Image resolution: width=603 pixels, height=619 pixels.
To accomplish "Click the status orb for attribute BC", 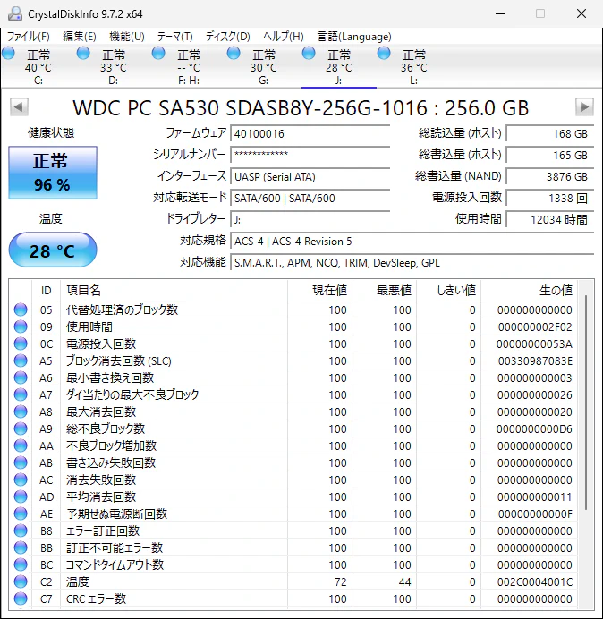I will [x=21, y=565].
